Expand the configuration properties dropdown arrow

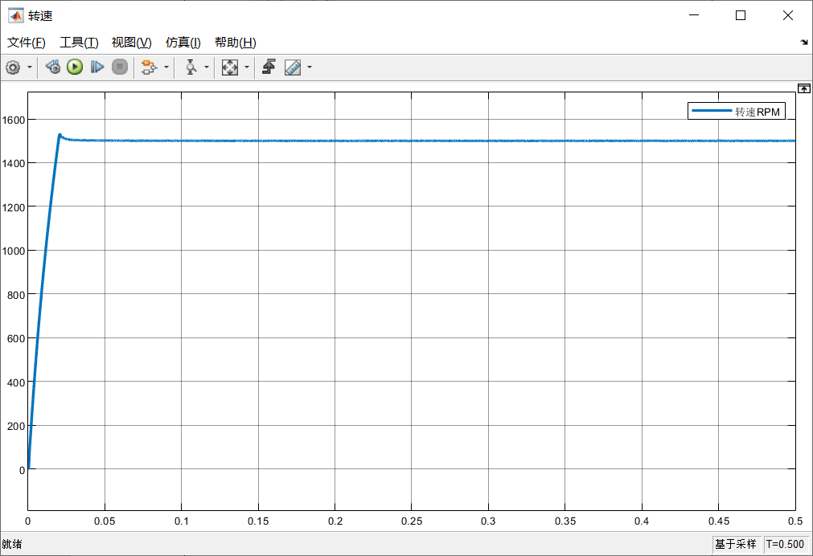tap(30, 67)
